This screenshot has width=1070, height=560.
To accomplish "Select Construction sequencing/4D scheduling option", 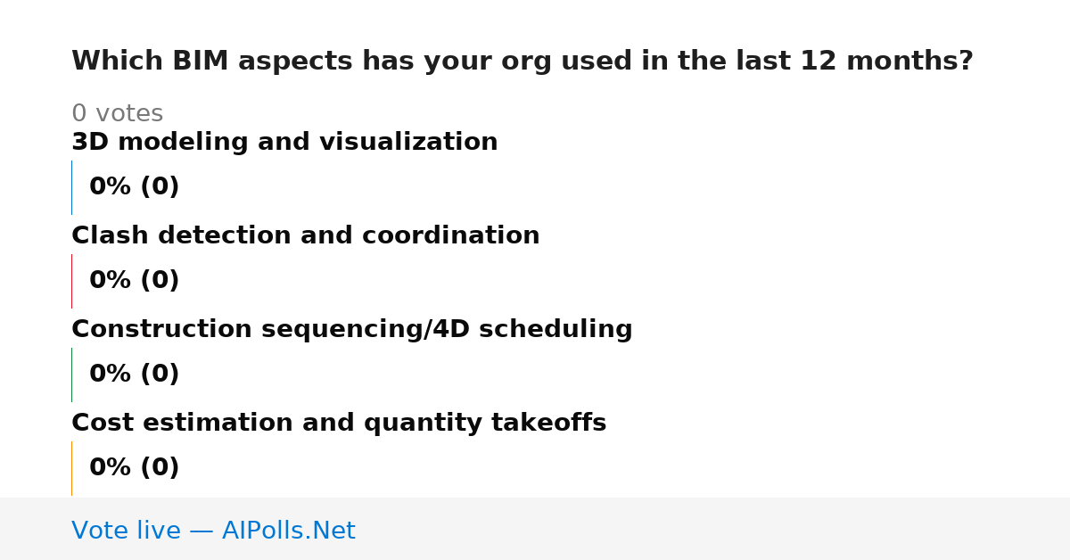I will (352, 330).
